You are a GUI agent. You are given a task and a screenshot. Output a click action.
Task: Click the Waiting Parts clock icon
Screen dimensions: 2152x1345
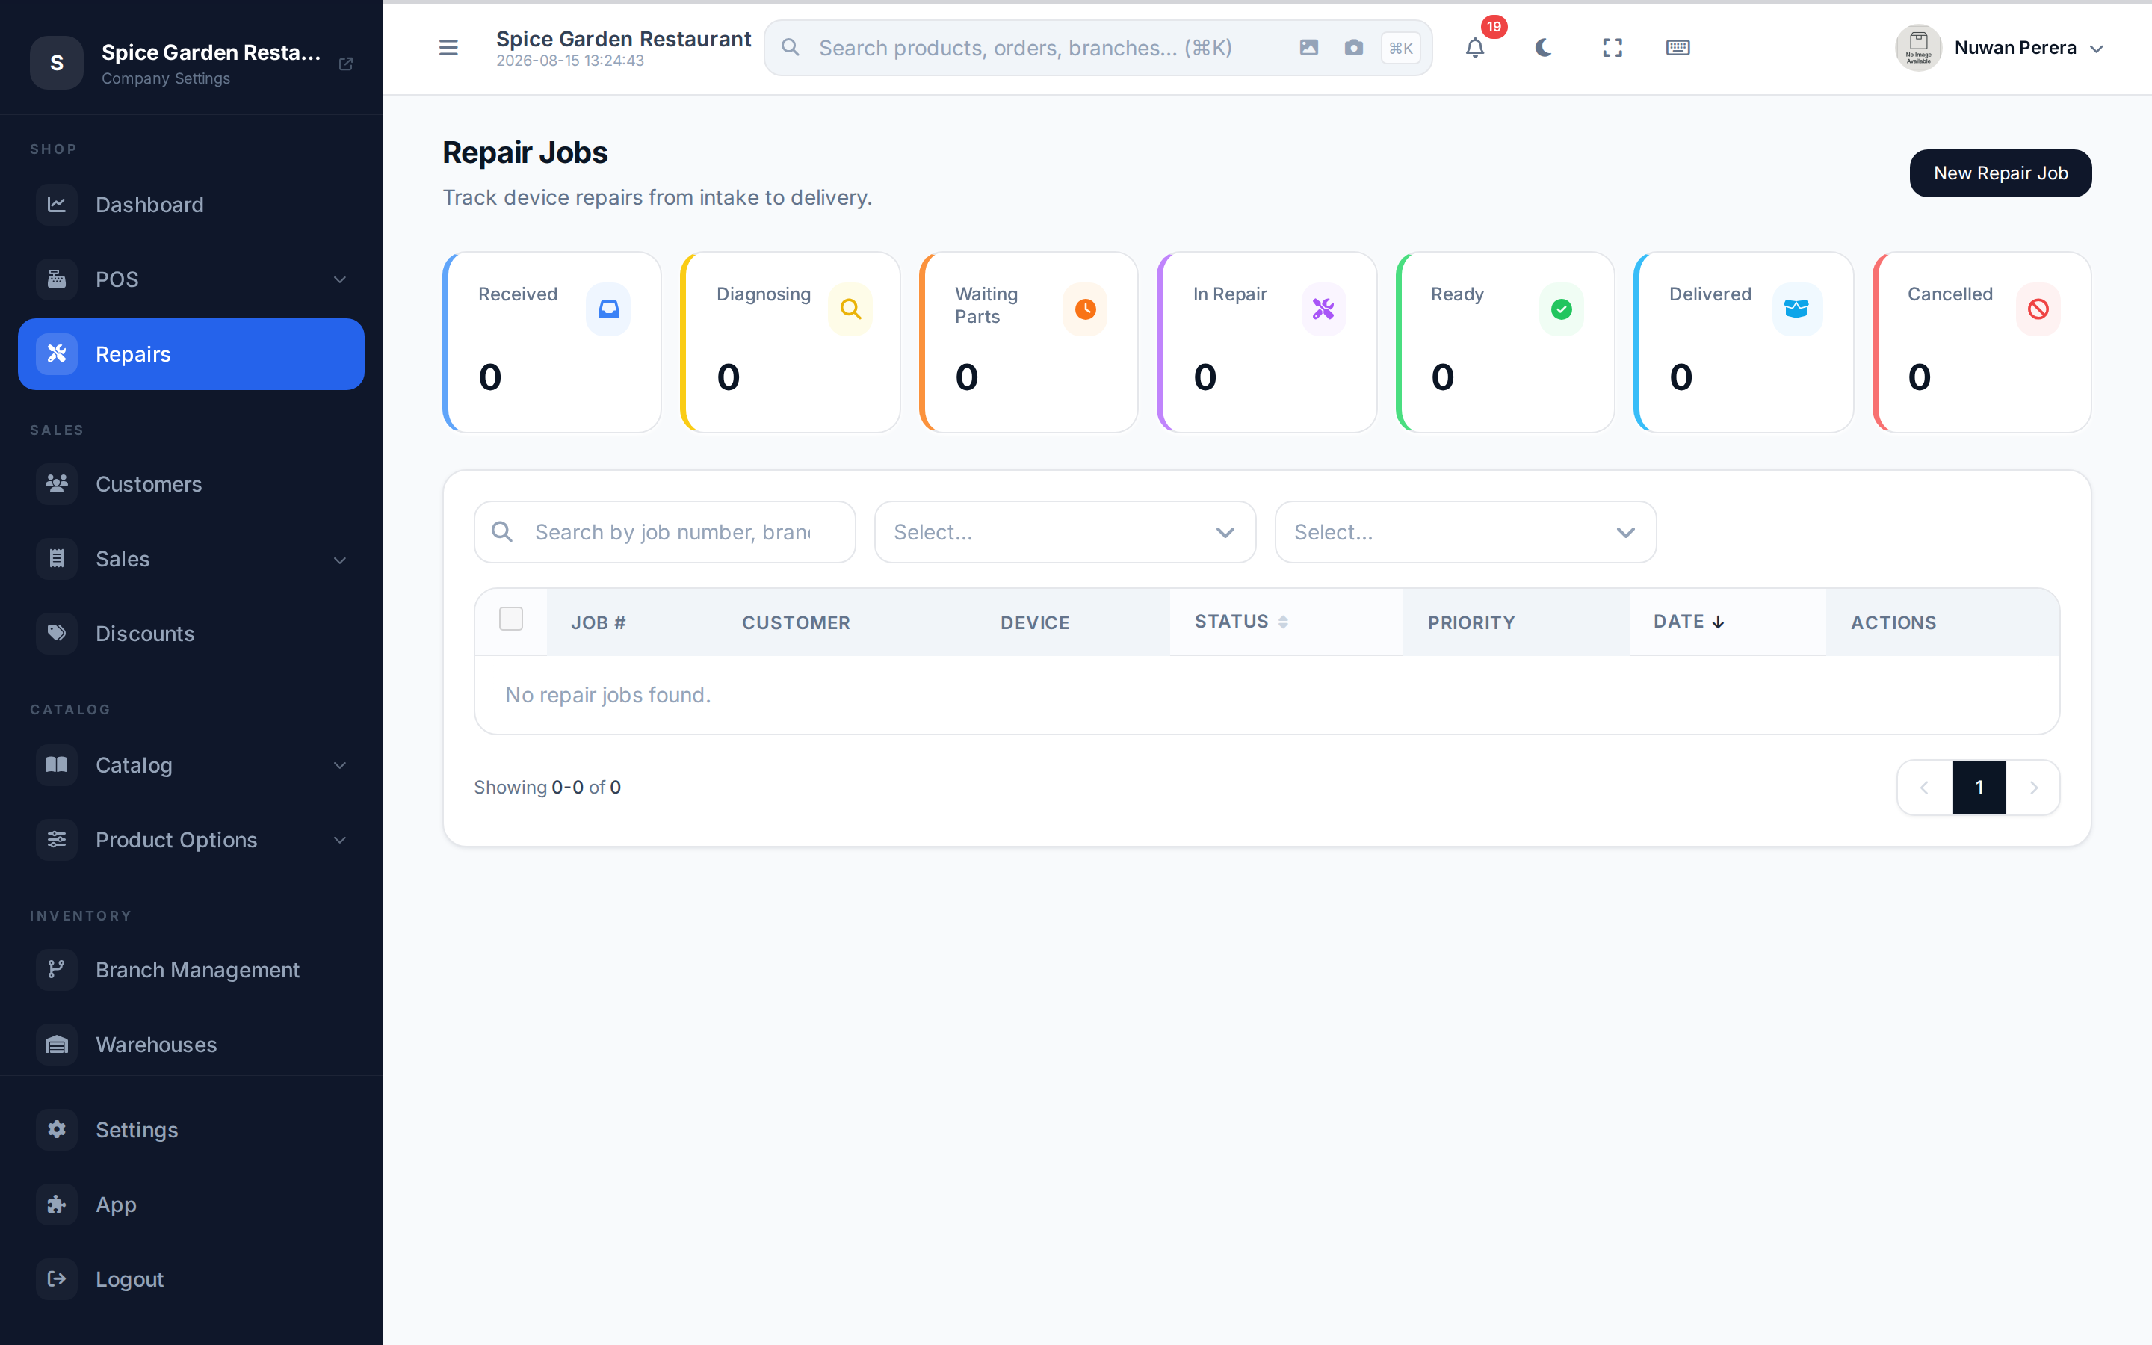[x=1085, y=309]
